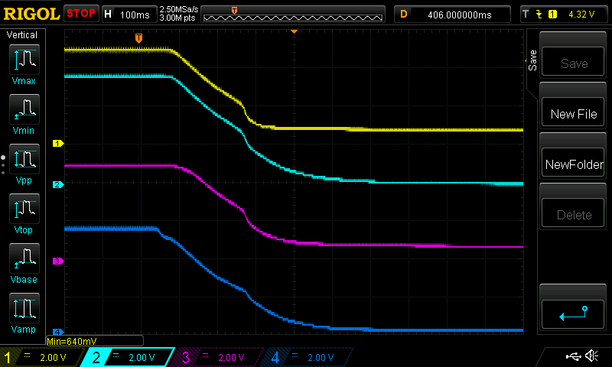Click the USB connection status icon

573,356
